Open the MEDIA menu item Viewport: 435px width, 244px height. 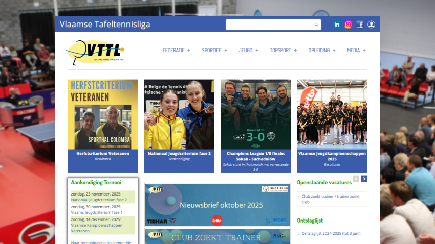click(x=354, y=51)
